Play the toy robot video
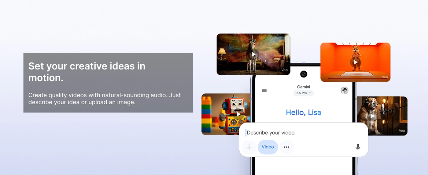This screenshot has width=428, height=175. [x=238, y=115]
